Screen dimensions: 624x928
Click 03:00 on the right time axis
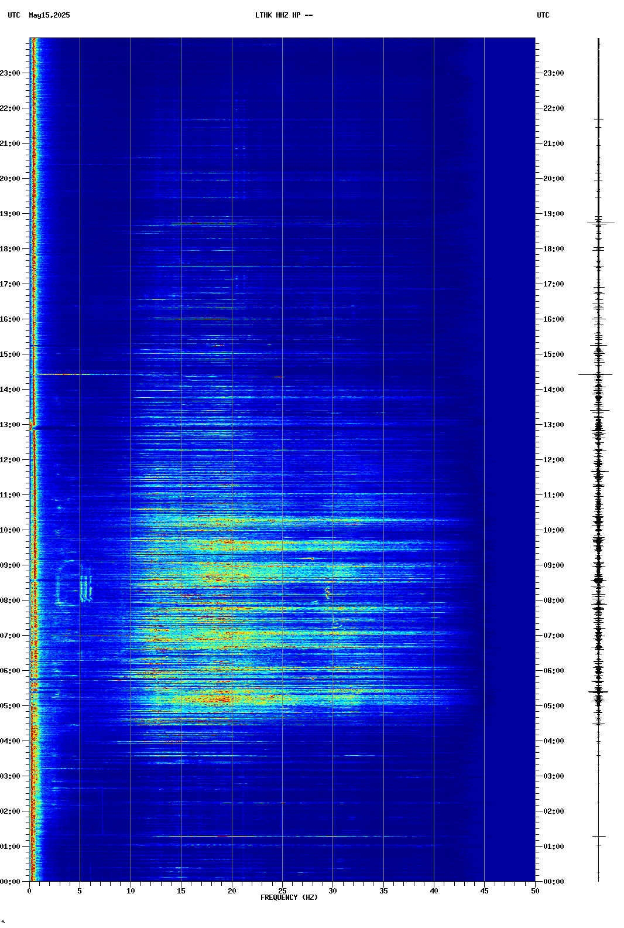[x=554, y=776]
